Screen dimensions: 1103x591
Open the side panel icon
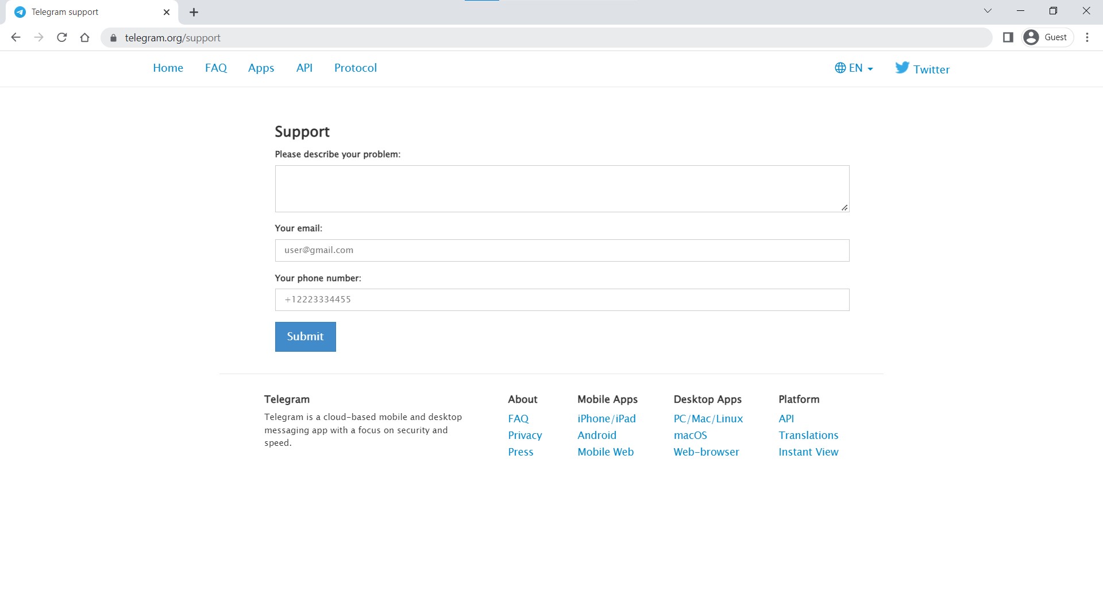[x=1008, y=37]
